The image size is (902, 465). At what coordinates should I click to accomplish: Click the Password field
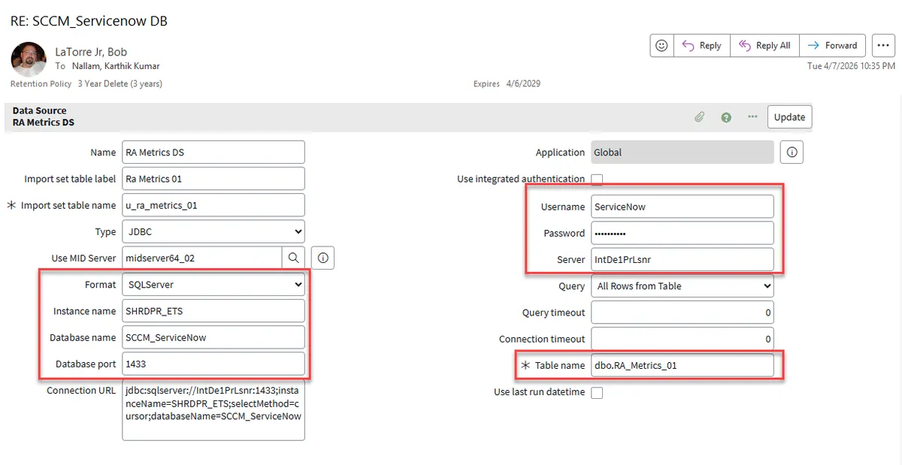click(x=682, y=233)
